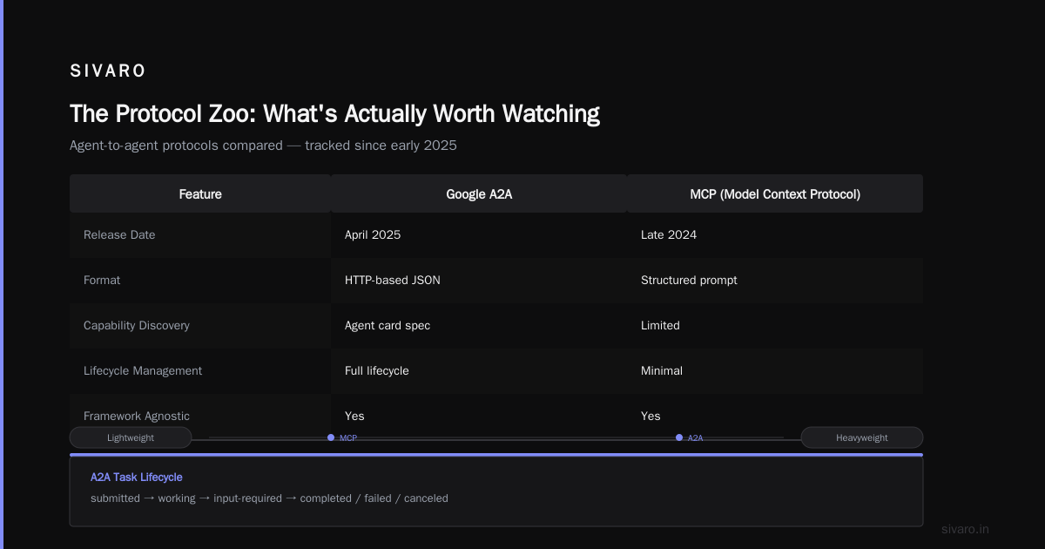
Task: Select the Yes cell under Google A2A
Action: pos(354,417)
